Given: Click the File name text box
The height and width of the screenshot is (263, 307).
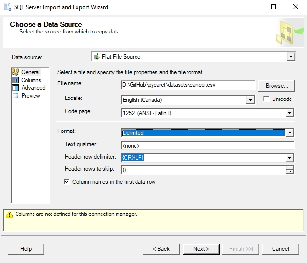Looking at the screenshot, I should coord(188,85).
